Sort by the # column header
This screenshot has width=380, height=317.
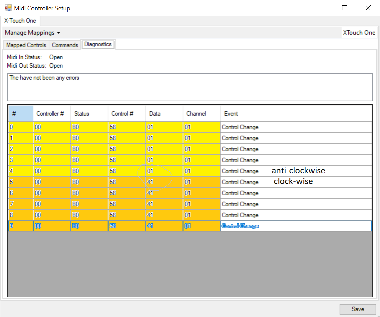tap(21, 114)
